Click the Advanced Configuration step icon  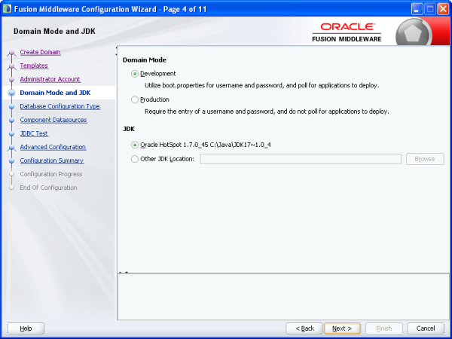click(11, 148)
